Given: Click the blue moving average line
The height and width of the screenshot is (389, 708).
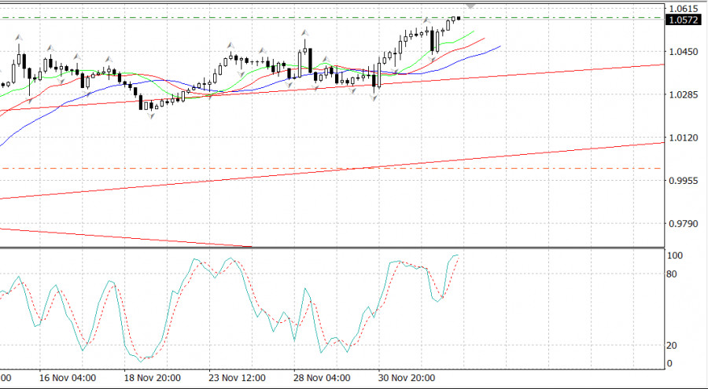Looking at the screenshot, I should coord(472,55).
